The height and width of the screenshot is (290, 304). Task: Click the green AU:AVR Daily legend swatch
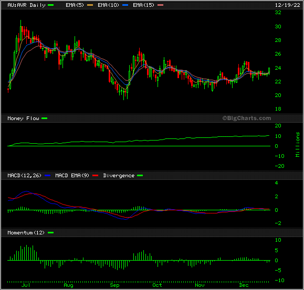tap(50, 5)
